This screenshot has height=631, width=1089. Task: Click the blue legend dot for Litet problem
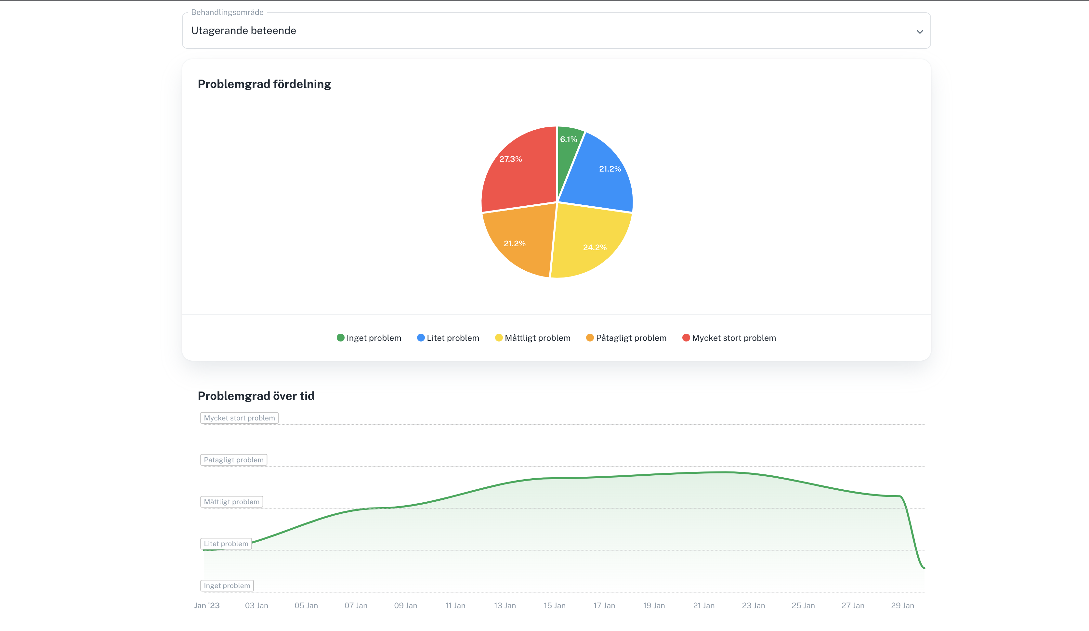[421, 338]
